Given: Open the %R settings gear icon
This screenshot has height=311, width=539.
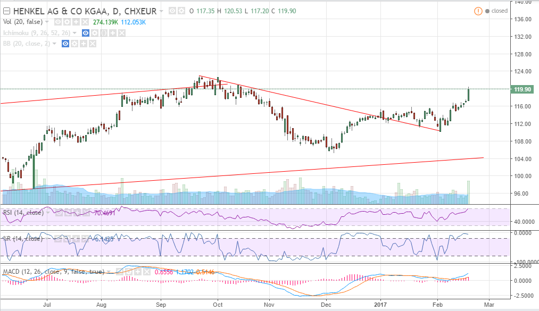Looking at the screenshot, I should 67,239.
